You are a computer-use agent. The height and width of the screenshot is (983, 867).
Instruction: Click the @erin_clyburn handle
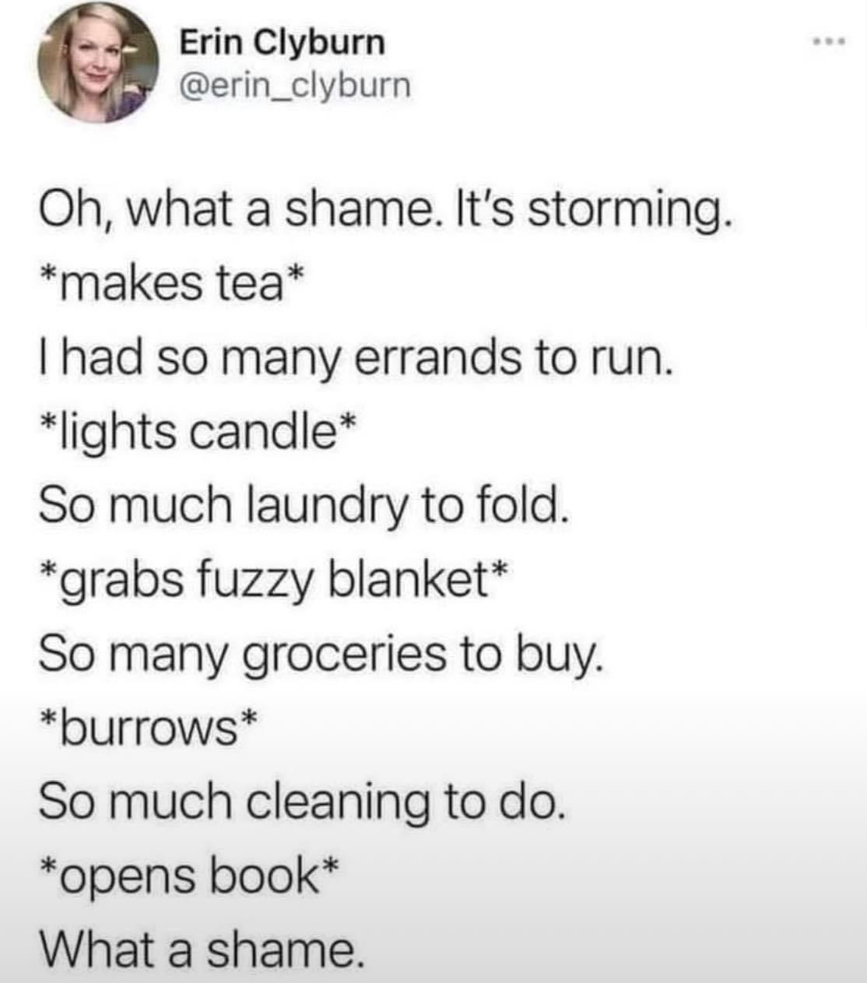[295, 86]
